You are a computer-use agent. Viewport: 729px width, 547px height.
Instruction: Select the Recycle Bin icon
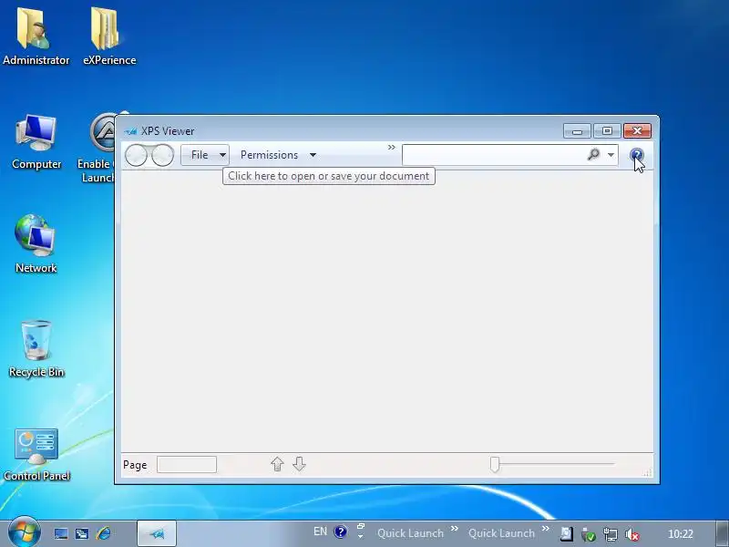coord(36,349)
